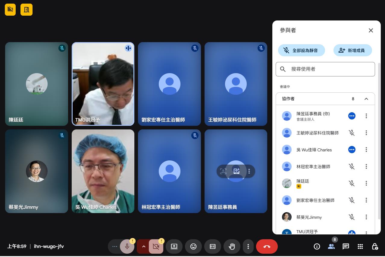
Task: Toggle the microphone on
Action: coord(127,246)
